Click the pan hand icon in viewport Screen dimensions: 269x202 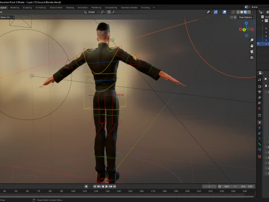coord(252,46)
